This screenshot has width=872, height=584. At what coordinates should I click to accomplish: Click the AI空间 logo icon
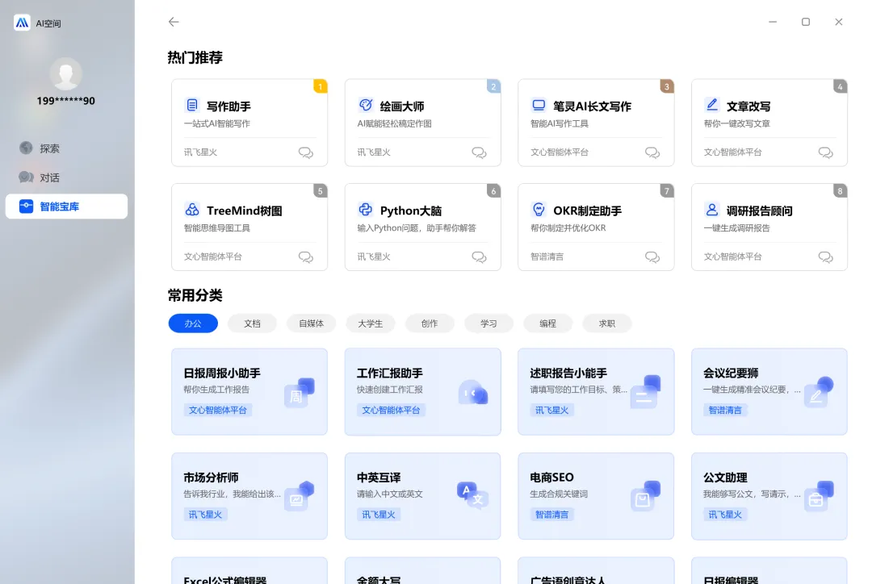[22, 23]
